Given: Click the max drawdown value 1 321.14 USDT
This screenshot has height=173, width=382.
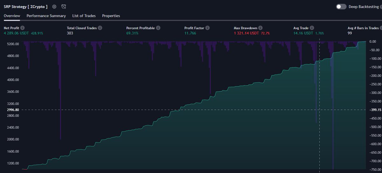Looking at the screenshot, I should point(247,33).
